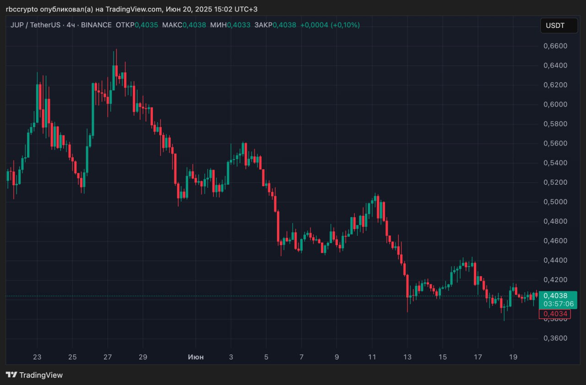Viewport: 586px width, 385px height.
Task: Click the current price label 0,4038
Action: coord(555,295)
